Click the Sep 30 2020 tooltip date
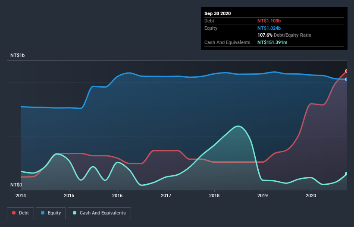 coord(217,13)
